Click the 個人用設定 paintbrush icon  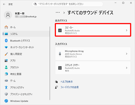[x=6, y=54]
